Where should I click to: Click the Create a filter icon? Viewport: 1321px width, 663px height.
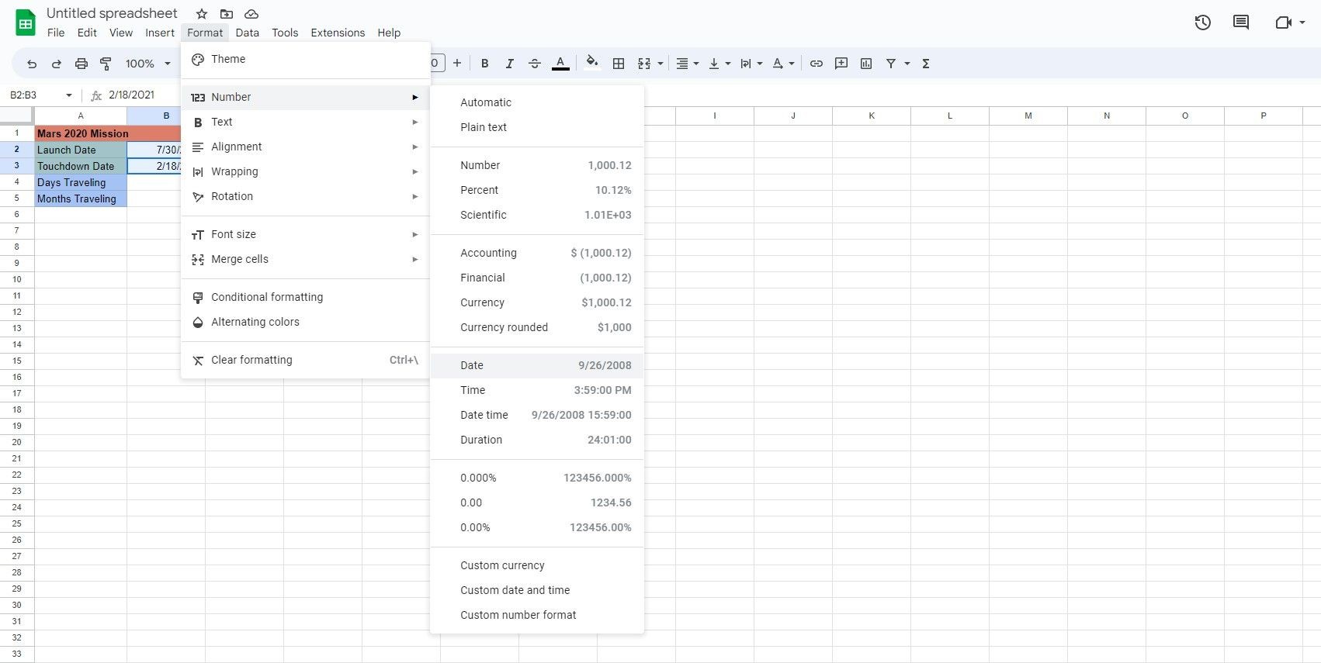pos(891,64)
